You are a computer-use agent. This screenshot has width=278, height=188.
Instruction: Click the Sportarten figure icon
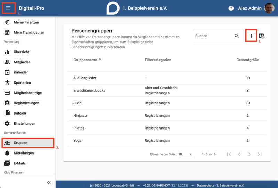[7, 83]
